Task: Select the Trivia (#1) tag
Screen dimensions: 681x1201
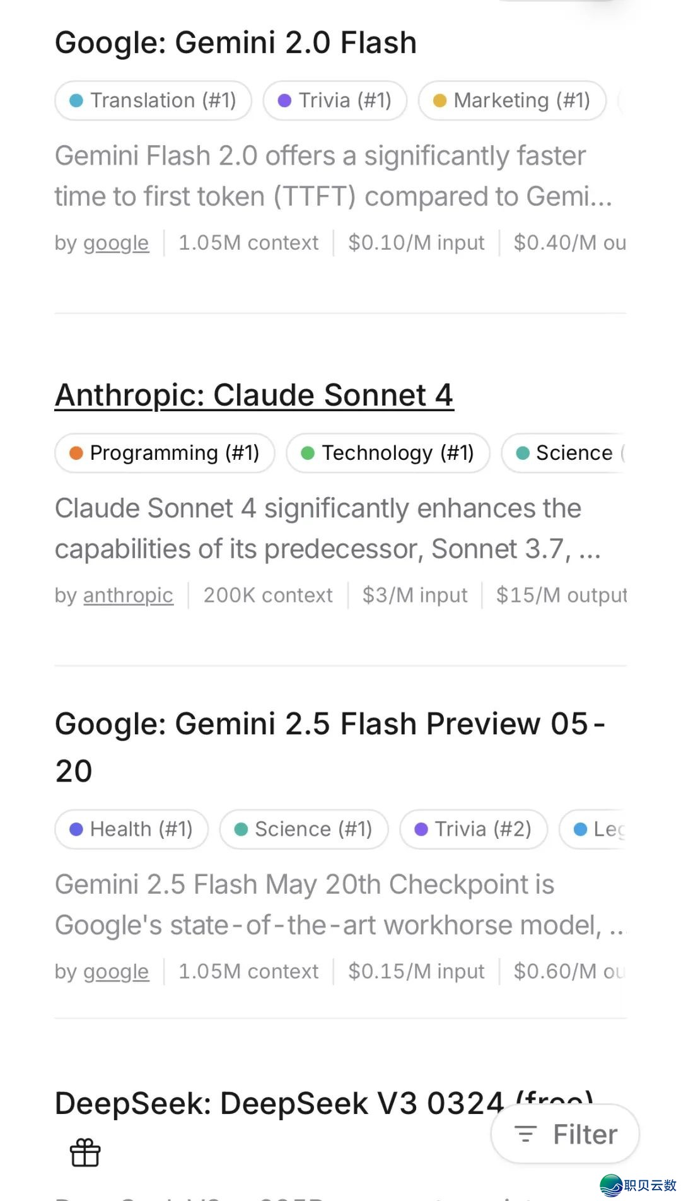Action: pyautogui.click(x=335, y=100)
